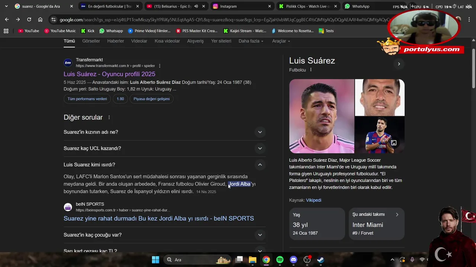Image resolution: width=476 pixels, height=267 pixels.
Task: Open File Explorer from taskbar
Action: click(x=253, y=260)
